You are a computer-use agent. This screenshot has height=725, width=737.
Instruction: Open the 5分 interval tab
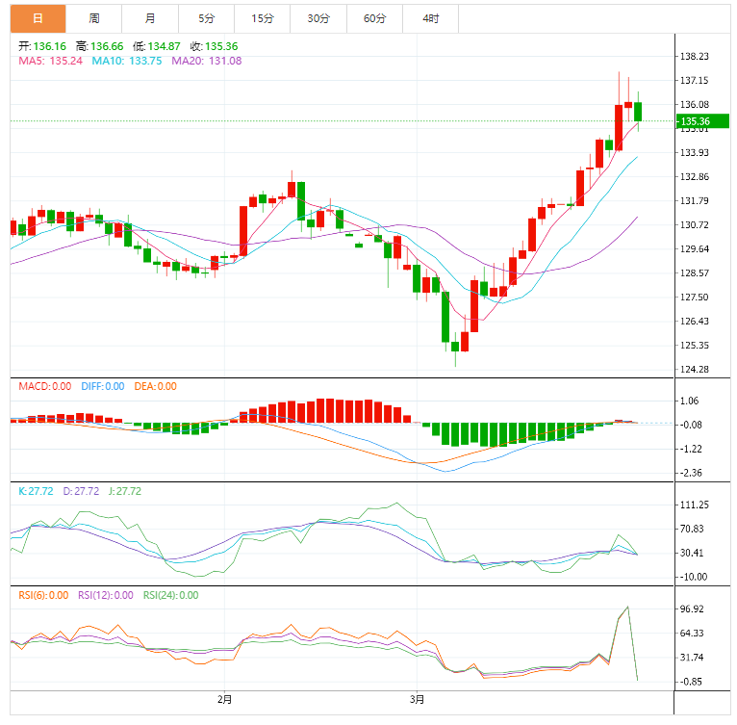[206, 18]
